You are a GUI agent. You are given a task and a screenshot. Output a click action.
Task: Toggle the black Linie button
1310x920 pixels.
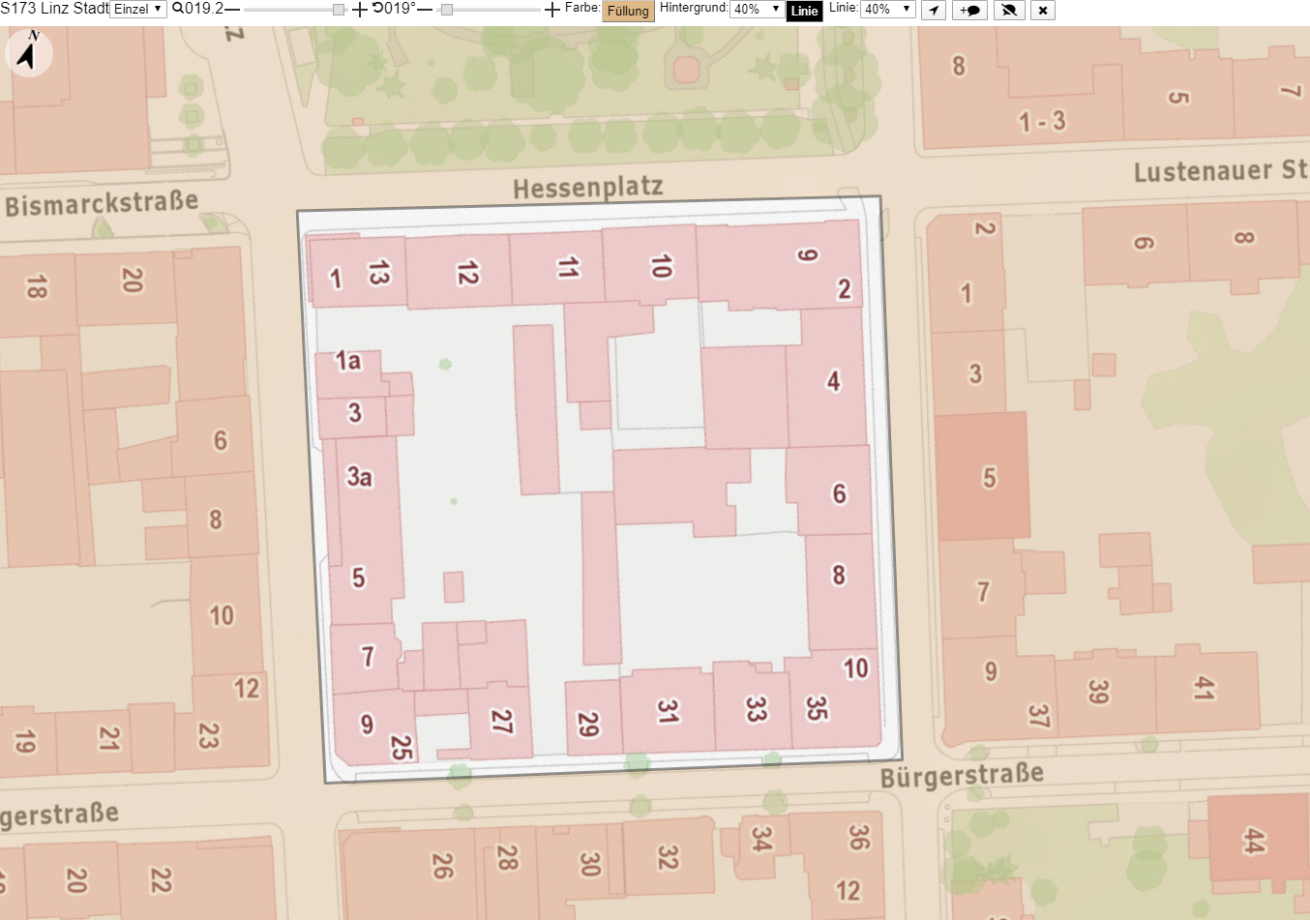(804, 11)
